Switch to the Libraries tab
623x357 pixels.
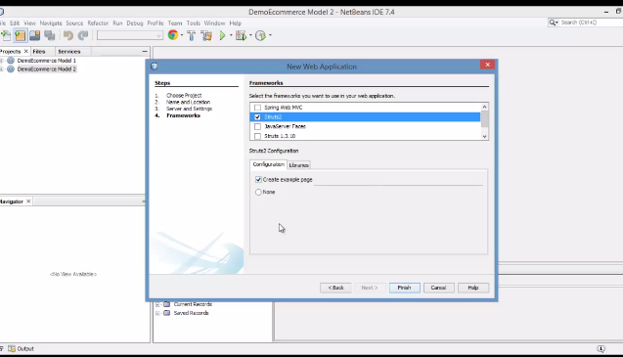pos(299,165)
